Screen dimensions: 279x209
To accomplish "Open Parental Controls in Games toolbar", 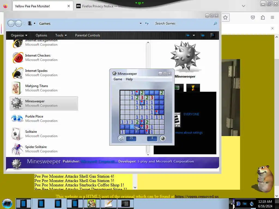I will [87, 35].
